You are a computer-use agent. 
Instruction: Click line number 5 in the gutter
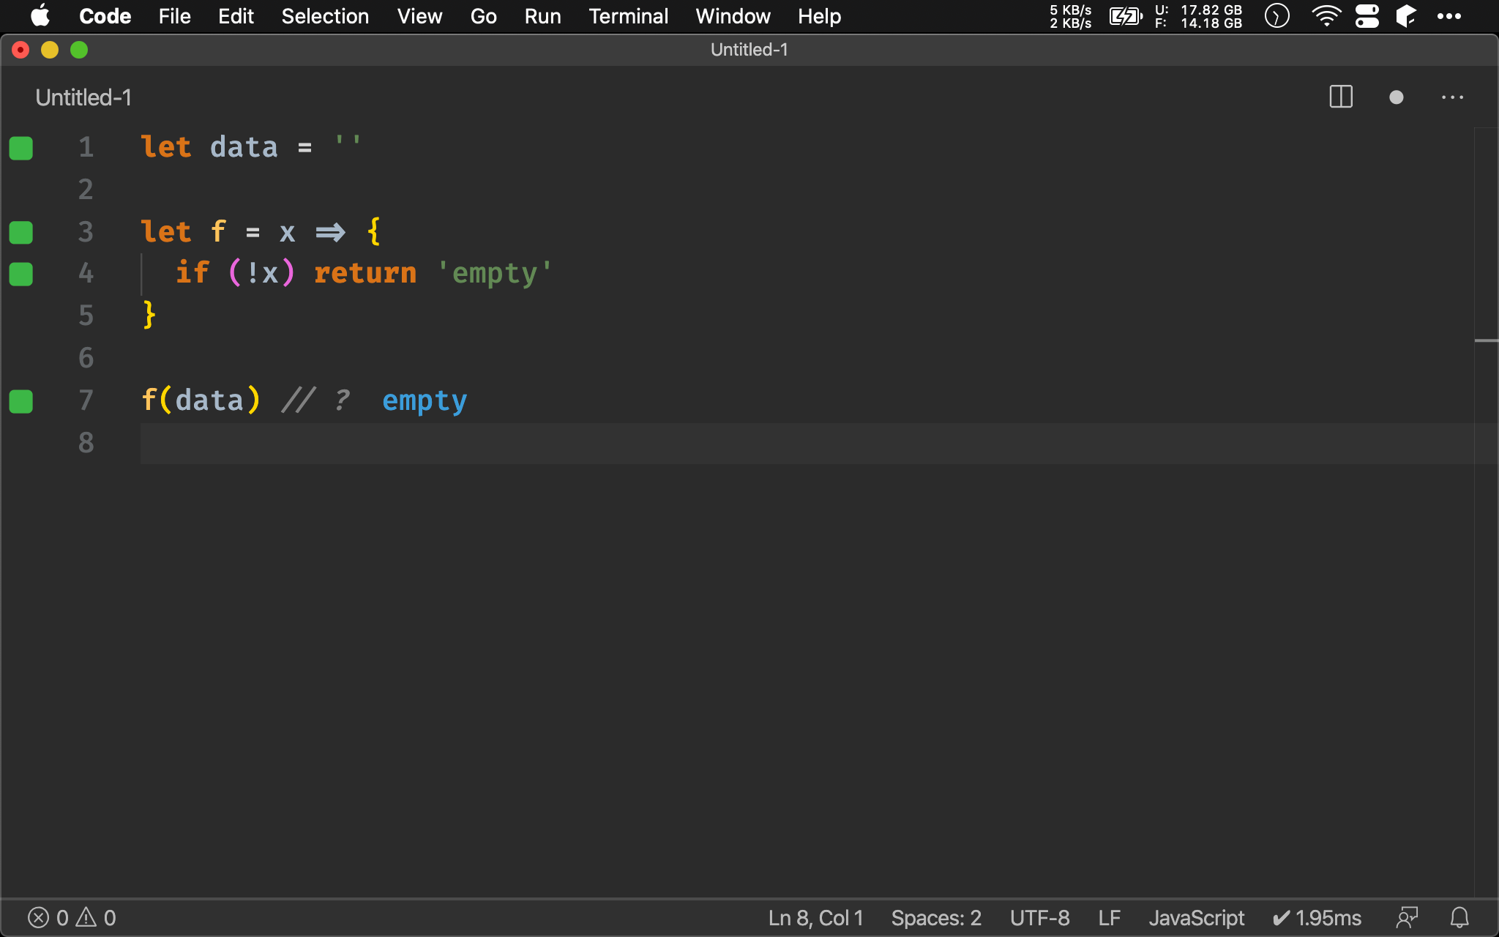tap(86, 316)
